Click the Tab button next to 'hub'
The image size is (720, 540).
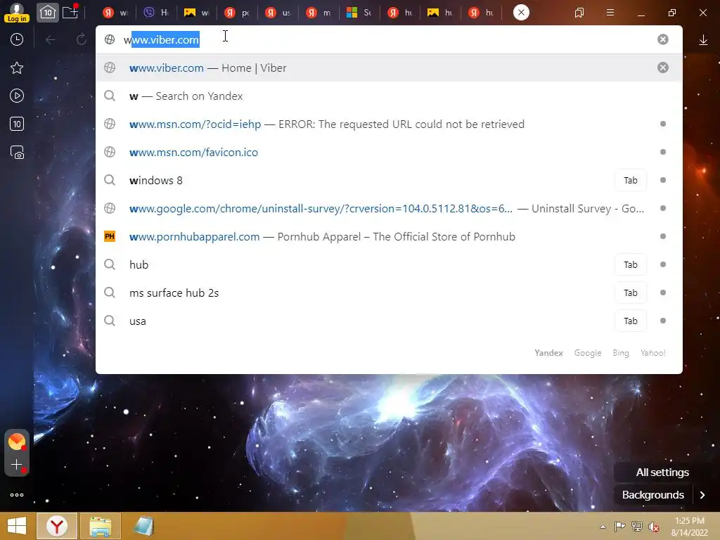pyautogui.click(x=631, y=264)
